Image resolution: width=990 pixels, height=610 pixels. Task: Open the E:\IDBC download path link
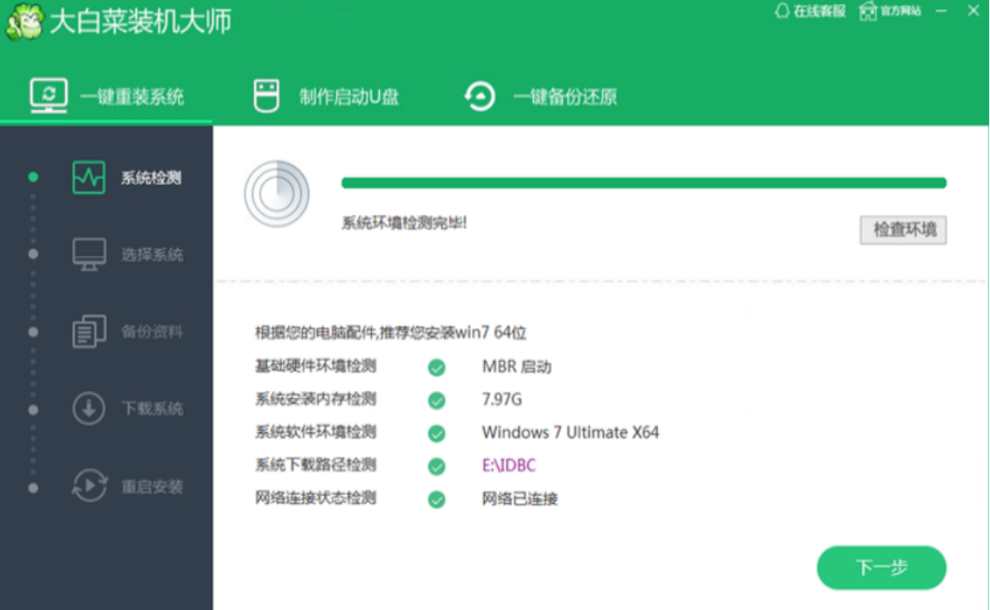(x=509, y=465)
